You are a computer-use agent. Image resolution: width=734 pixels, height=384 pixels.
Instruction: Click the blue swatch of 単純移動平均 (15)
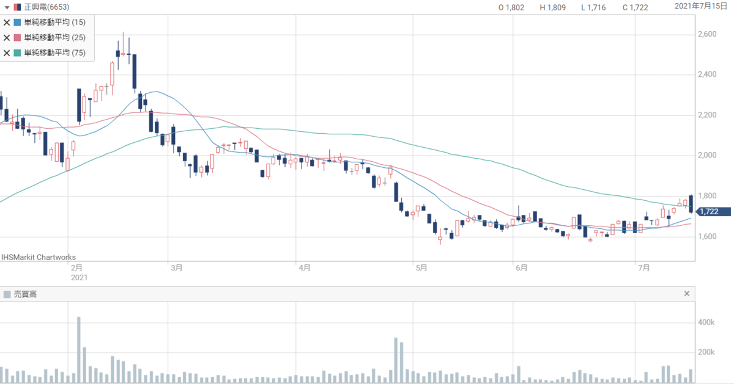tap(17, 23)
